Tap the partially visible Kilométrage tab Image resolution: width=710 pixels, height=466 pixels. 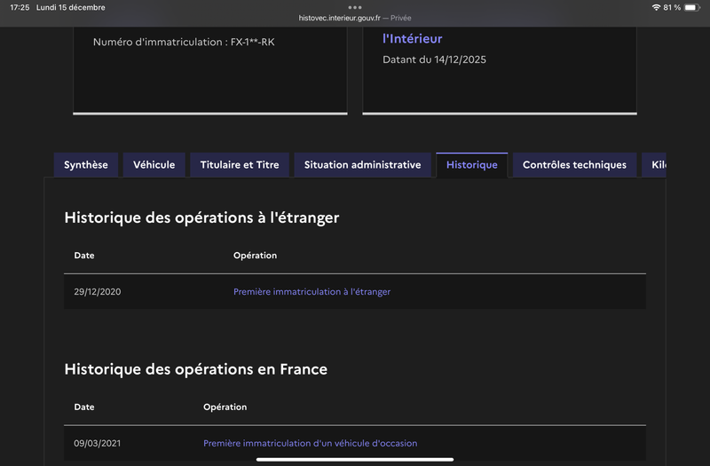point(657,165)
